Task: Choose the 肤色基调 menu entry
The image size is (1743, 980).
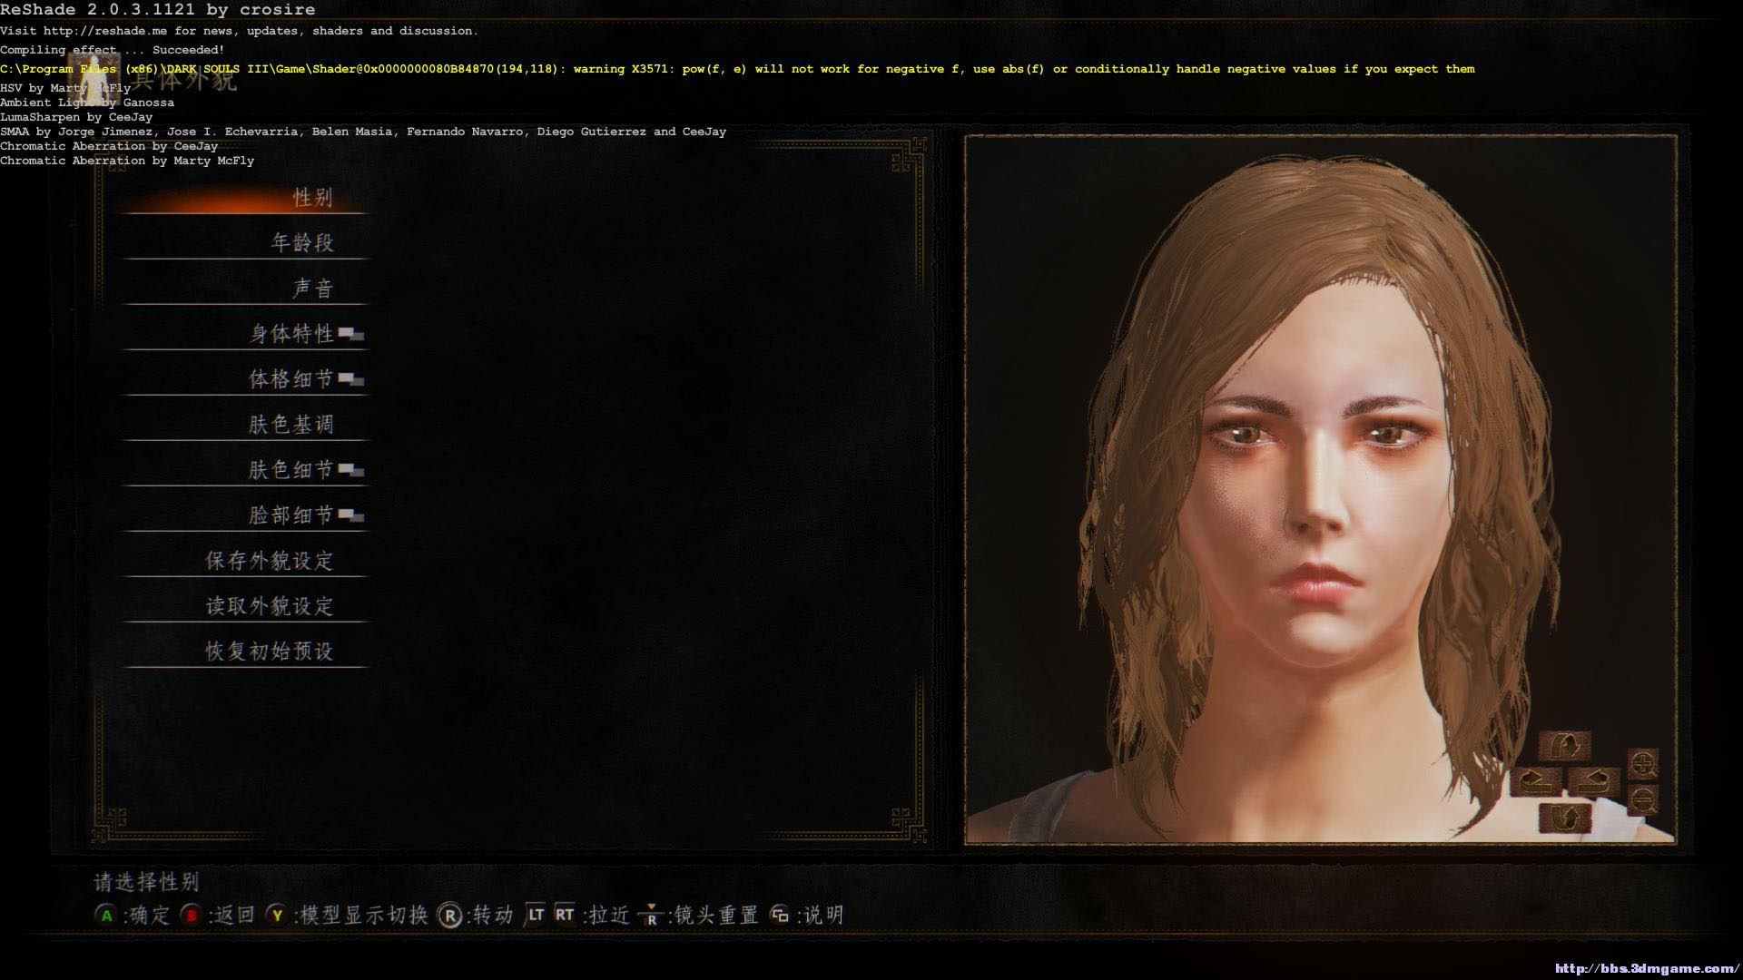Action: coord(245,425)
